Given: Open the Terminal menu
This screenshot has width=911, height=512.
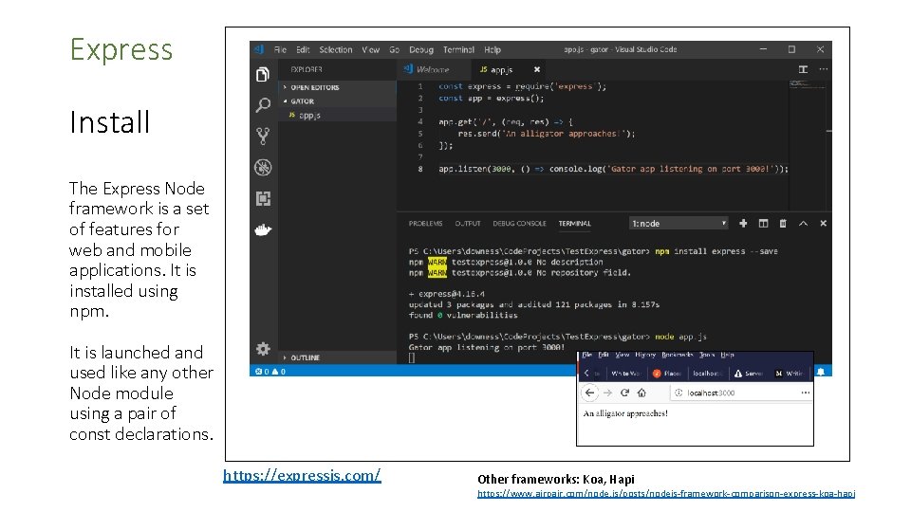Looking at the screenshot, I should (459, 50).
